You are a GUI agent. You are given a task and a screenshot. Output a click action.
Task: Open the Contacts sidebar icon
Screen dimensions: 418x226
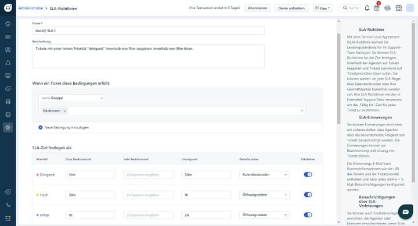click(8, 49)
